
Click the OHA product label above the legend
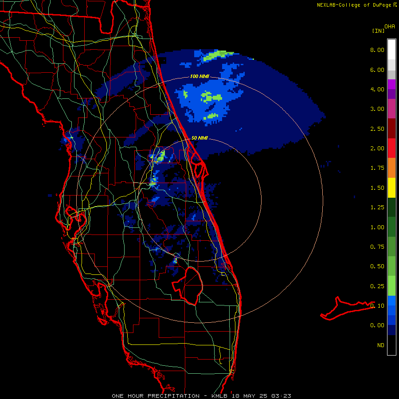pos(390,27)
